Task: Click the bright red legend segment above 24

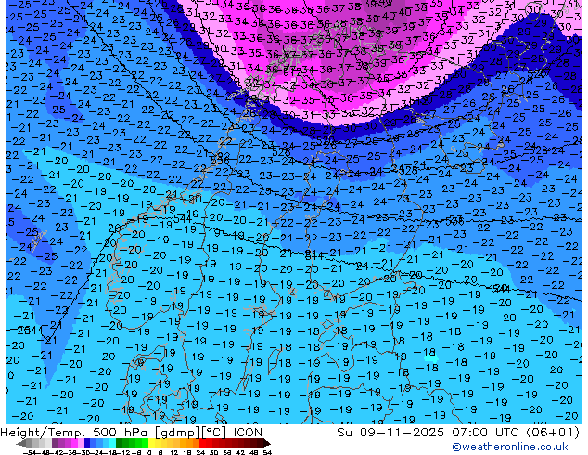Action: (202, 443)
